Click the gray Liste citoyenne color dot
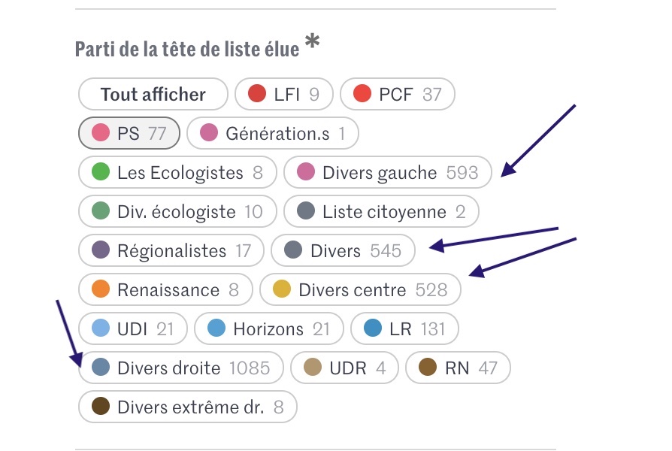This screenshot has height=451, width=672. [x=304, y=211]
